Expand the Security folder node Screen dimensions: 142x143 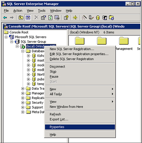(23, 103)
